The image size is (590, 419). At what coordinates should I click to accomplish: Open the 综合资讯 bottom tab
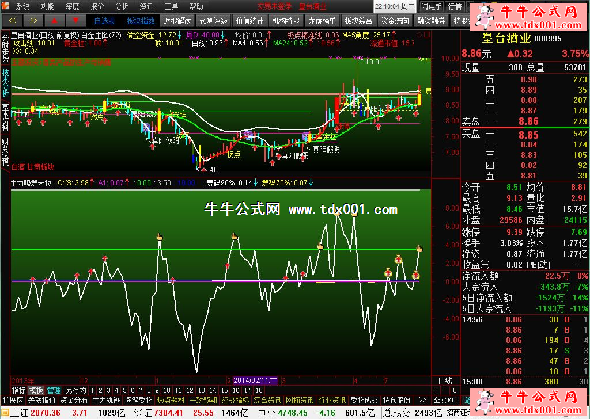pyautogui.click(x=267, y=400)
